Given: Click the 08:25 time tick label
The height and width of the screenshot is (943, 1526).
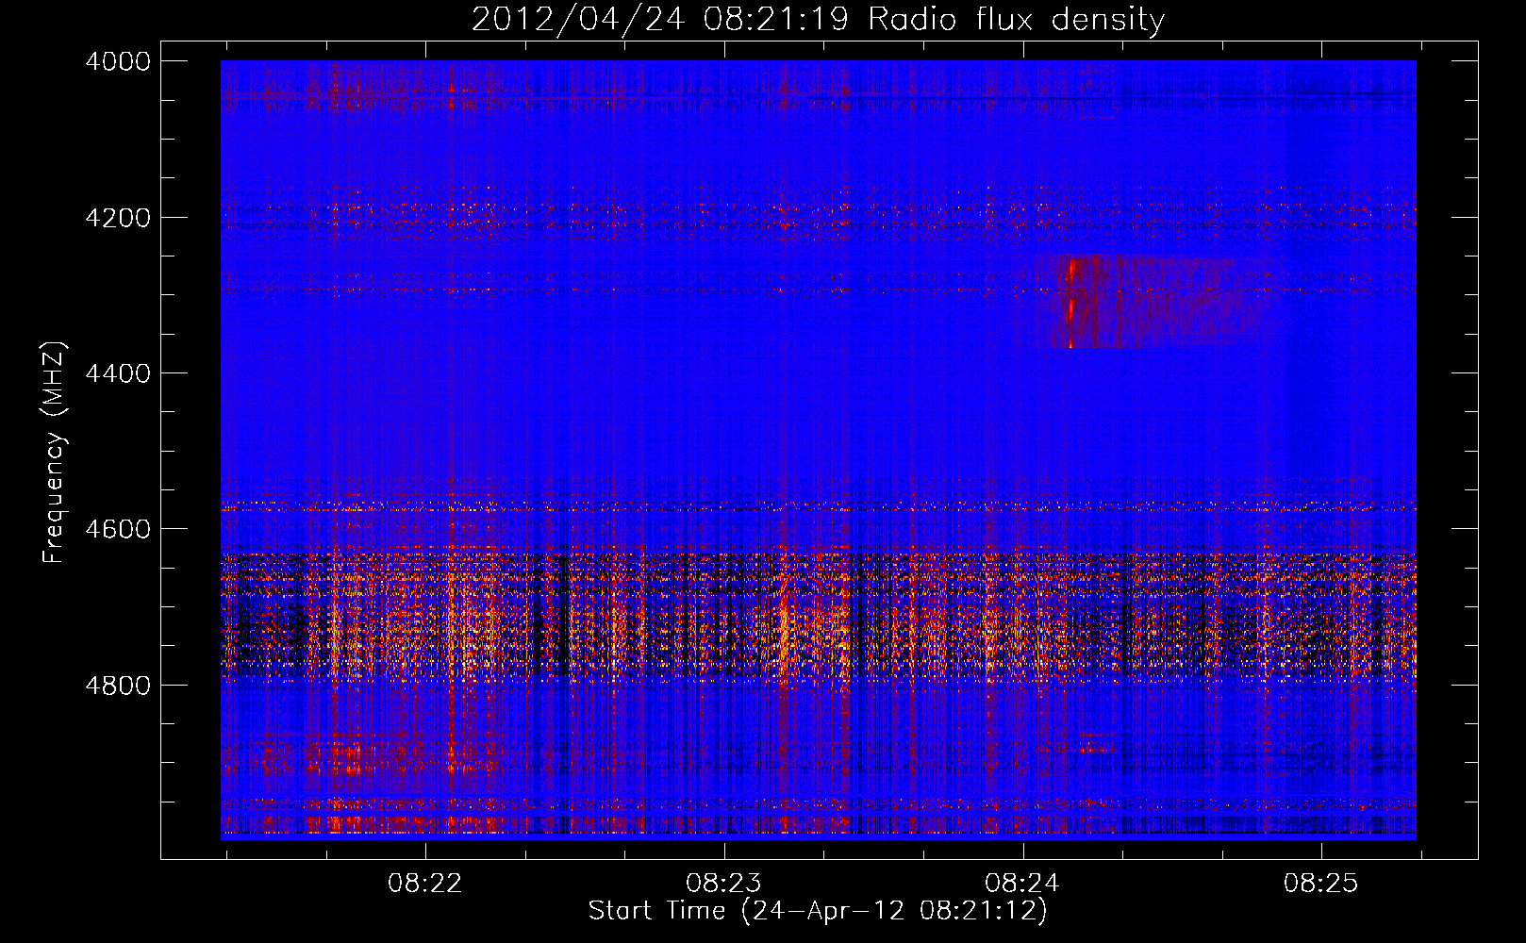Looking at the screenshot, I should [x=1321, y=883].
